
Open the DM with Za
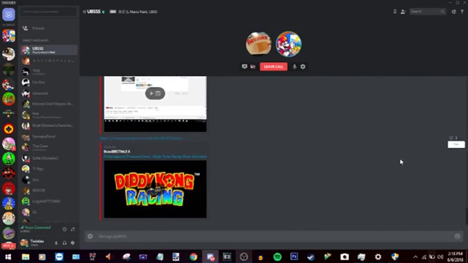coord(49,212)
